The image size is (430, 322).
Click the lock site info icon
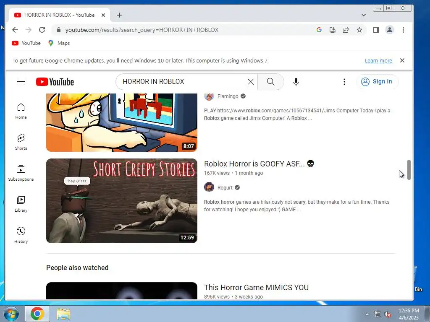[59, 30]
